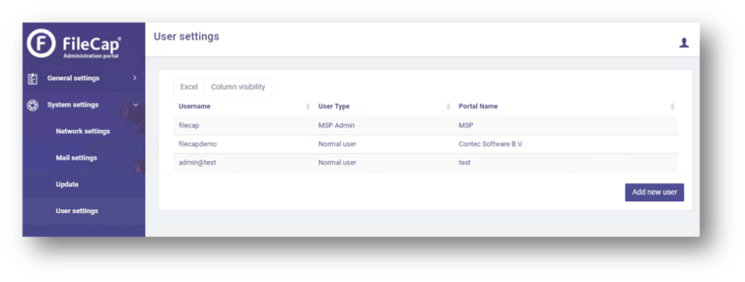The height and width of the screenshot is (282, 745).
Task: Open the user profile icon in header
Action: 684,43
